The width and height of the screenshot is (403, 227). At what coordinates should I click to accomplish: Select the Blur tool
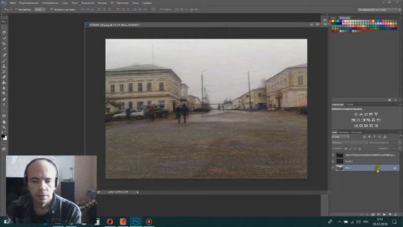click(4, 88)
